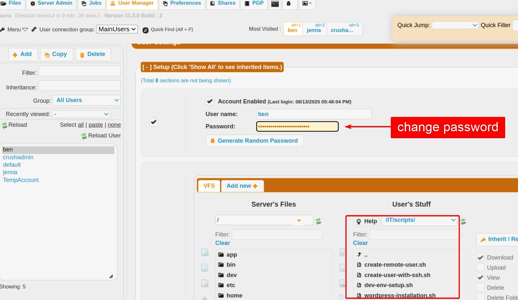Click the Delete user button
The width and height of the screenshot is (518, 300).
tap(93, 54)
